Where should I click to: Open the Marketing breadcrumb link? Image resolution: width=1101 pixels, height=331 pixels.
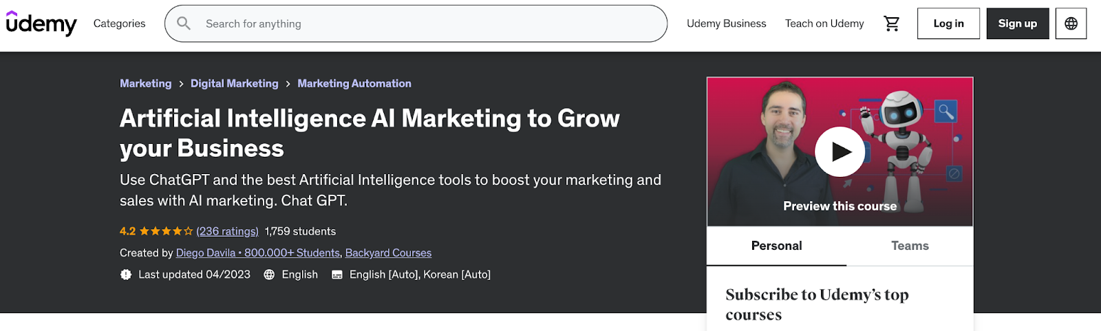point(145,83)
